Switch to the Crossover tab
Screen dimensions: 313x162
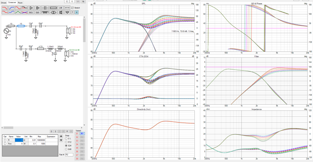coord(12,2)
